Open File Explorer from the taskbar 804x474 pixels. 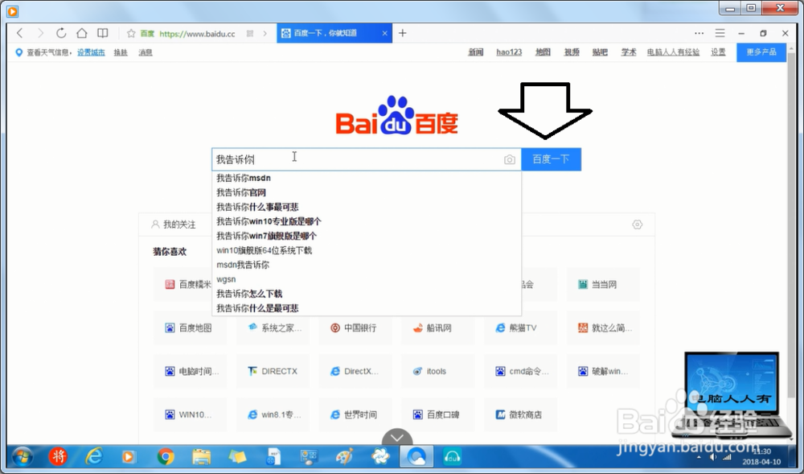(x=202, y=456)
